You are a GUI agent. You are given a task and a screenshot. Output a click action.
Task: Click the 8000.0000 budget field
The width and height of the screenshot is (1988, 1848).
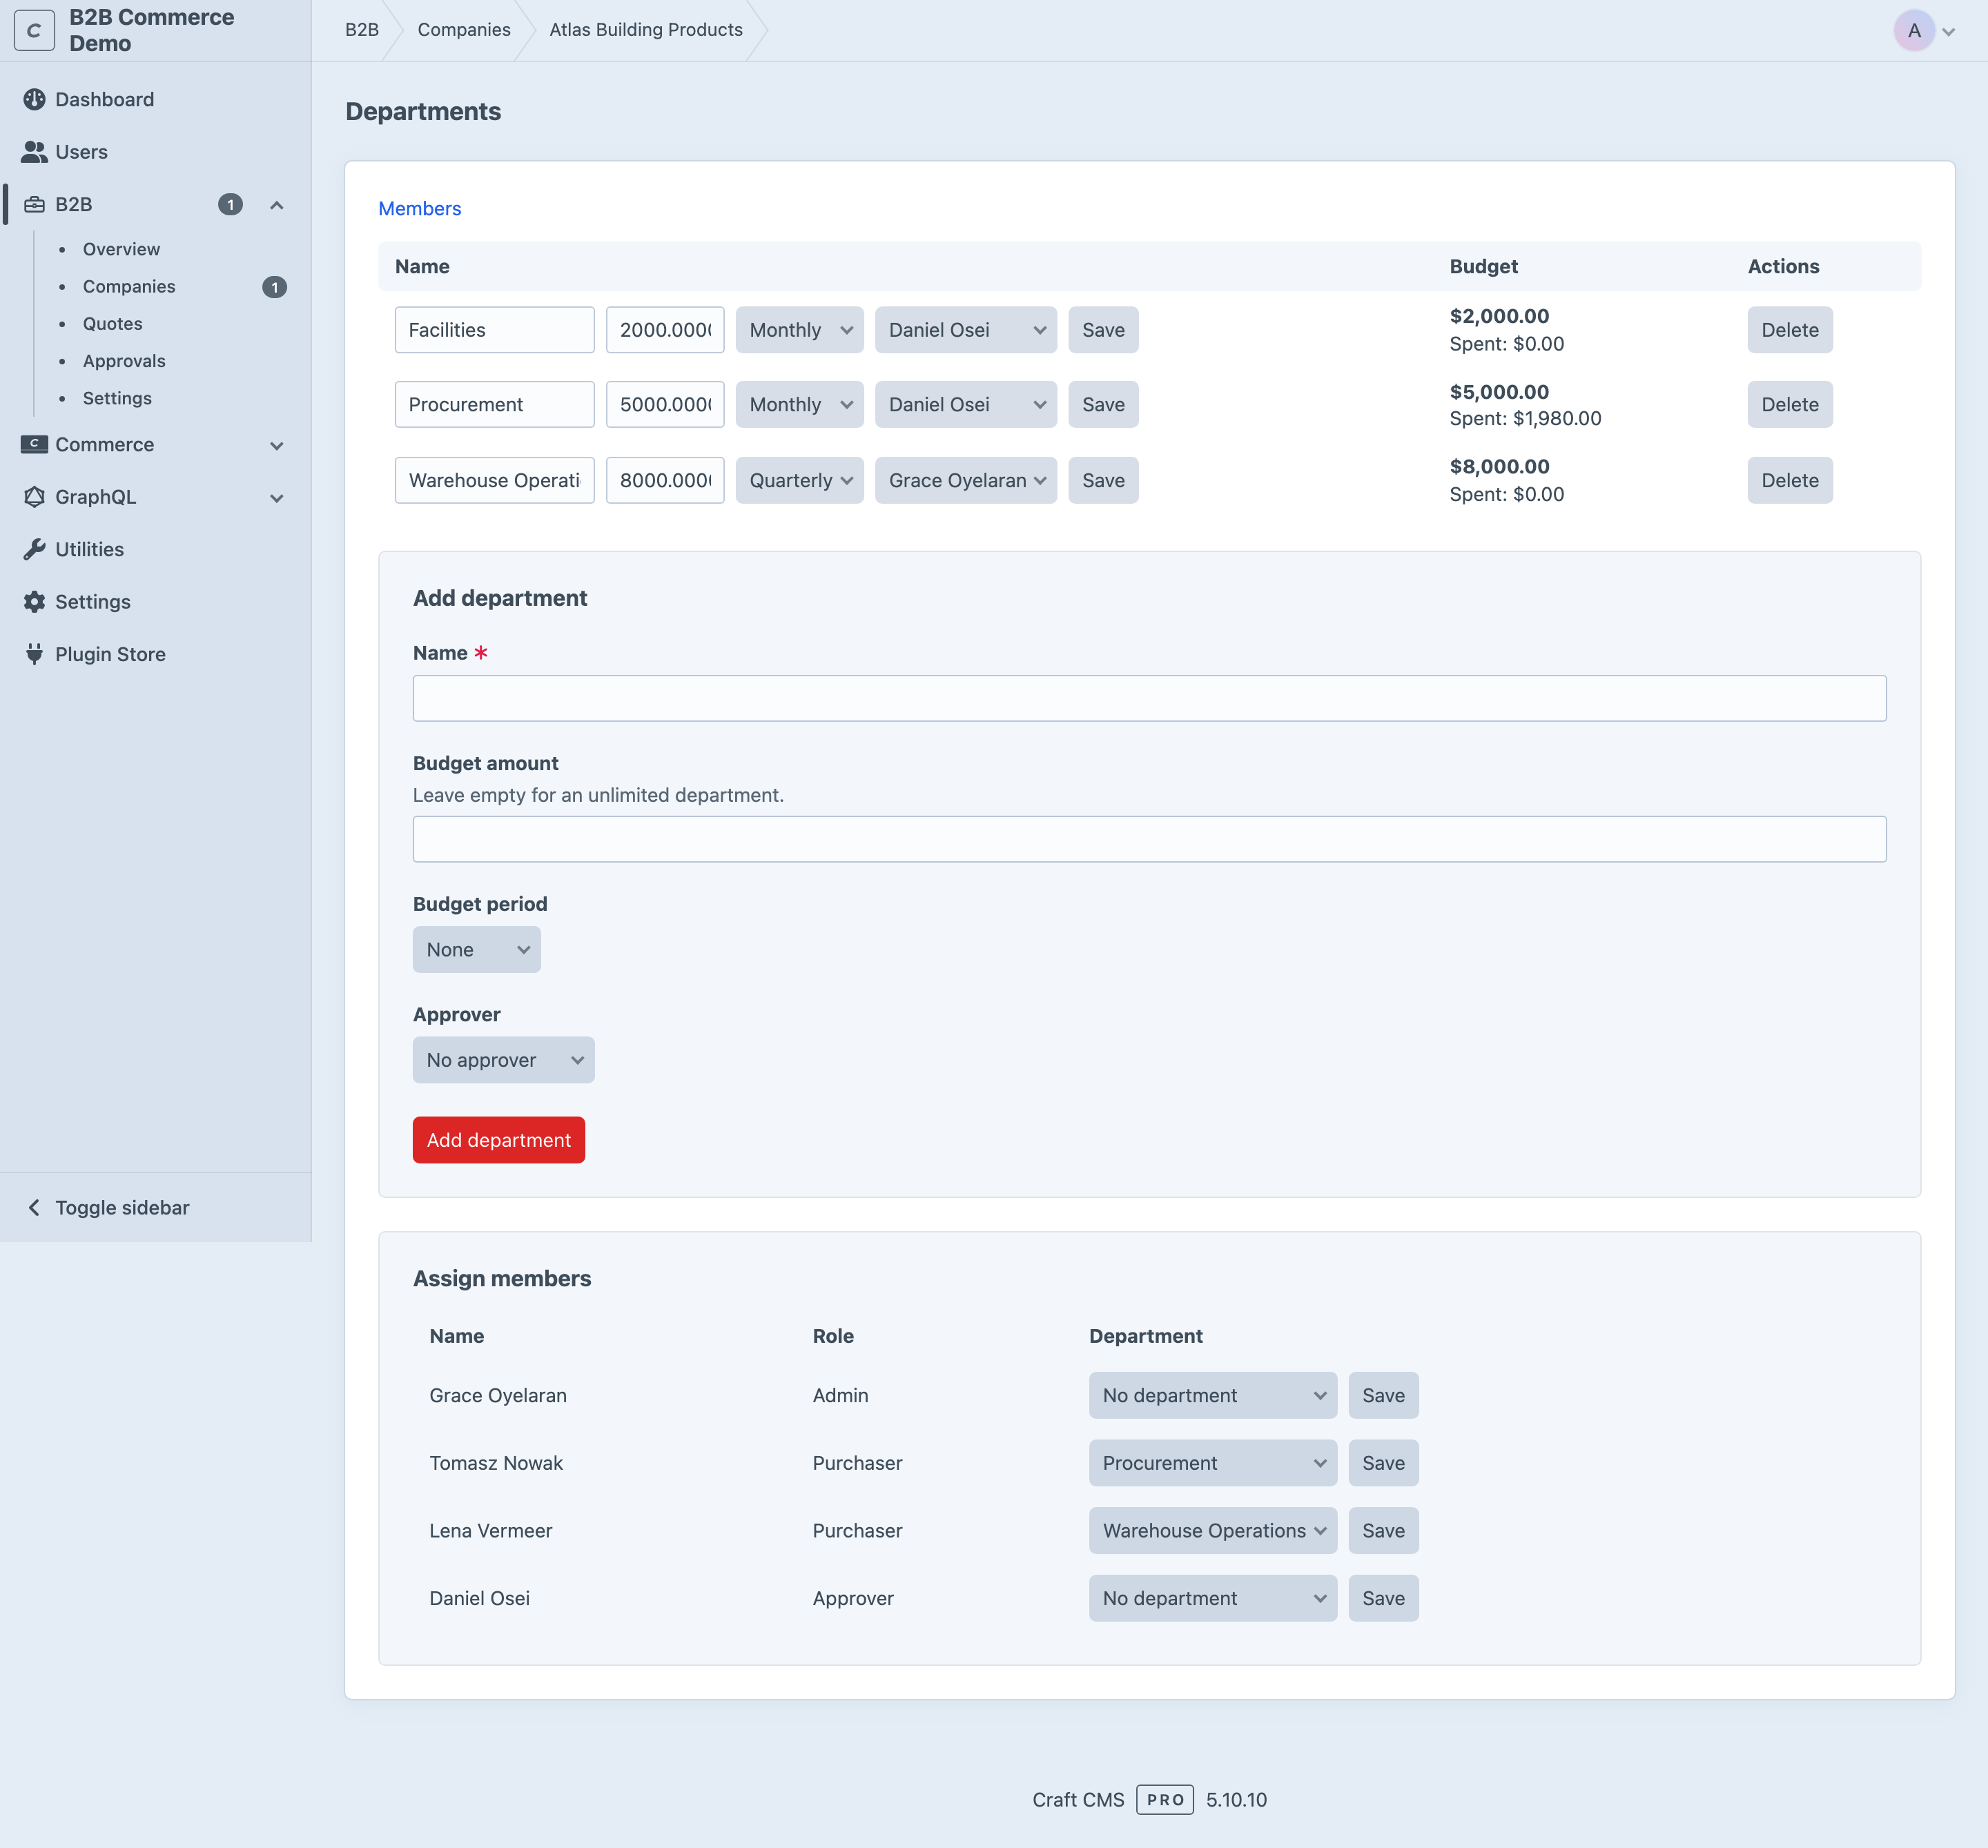click(665, 481)
